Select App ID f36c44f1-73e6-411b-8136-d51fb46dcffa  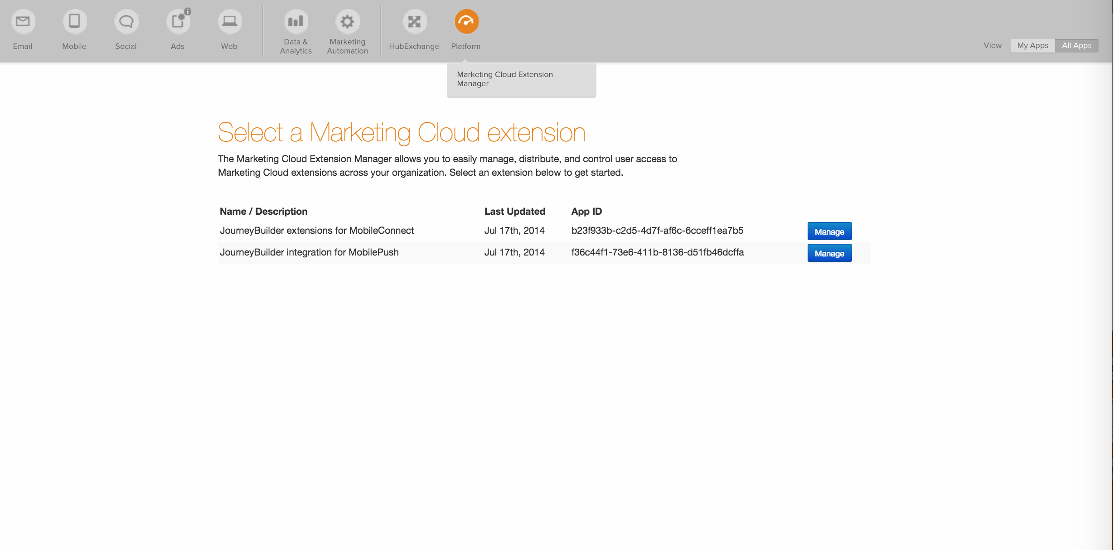657,252
